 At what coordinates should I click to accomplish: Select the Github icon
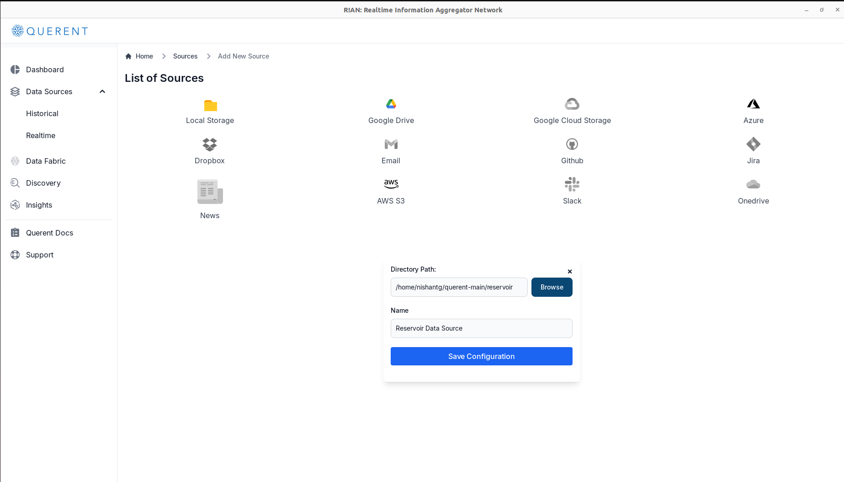[572, 144]
